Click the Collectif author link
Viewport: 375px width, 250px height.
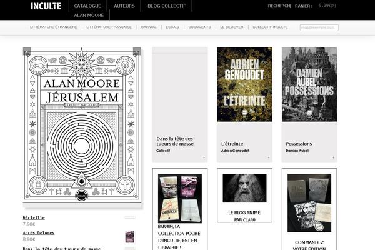163,151
